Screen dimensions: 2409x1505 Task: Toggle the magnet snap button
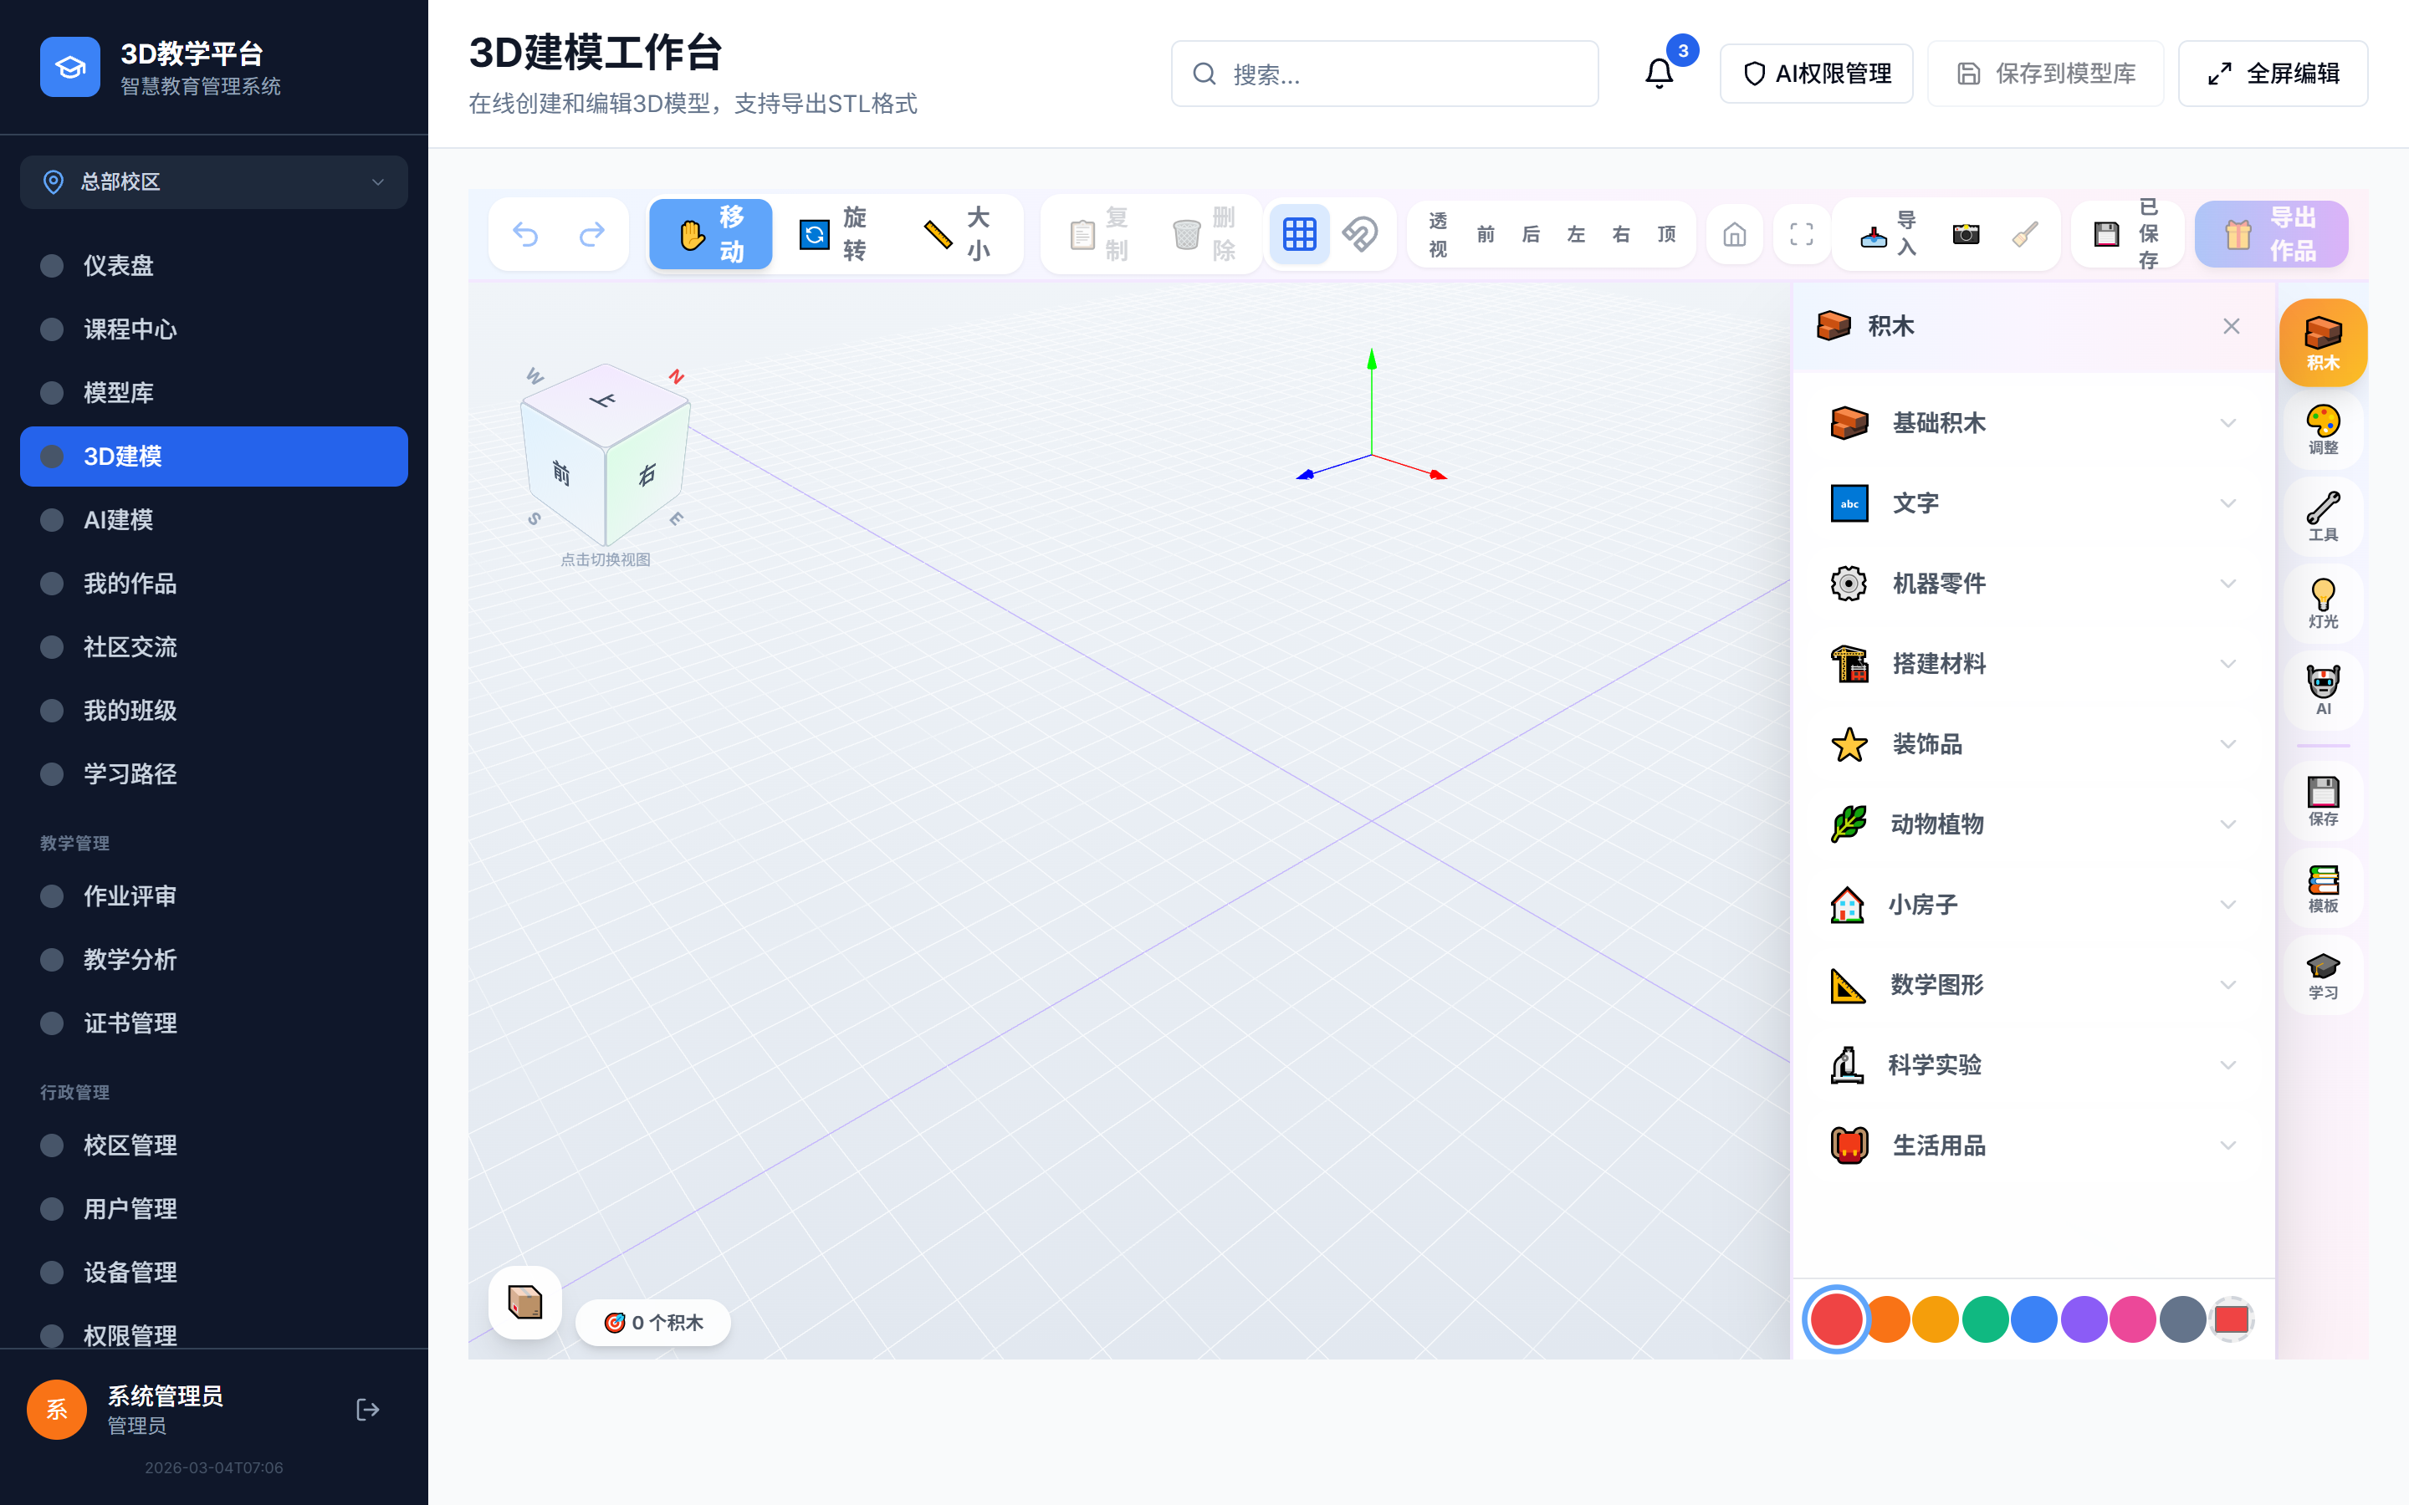[1360, 234]
